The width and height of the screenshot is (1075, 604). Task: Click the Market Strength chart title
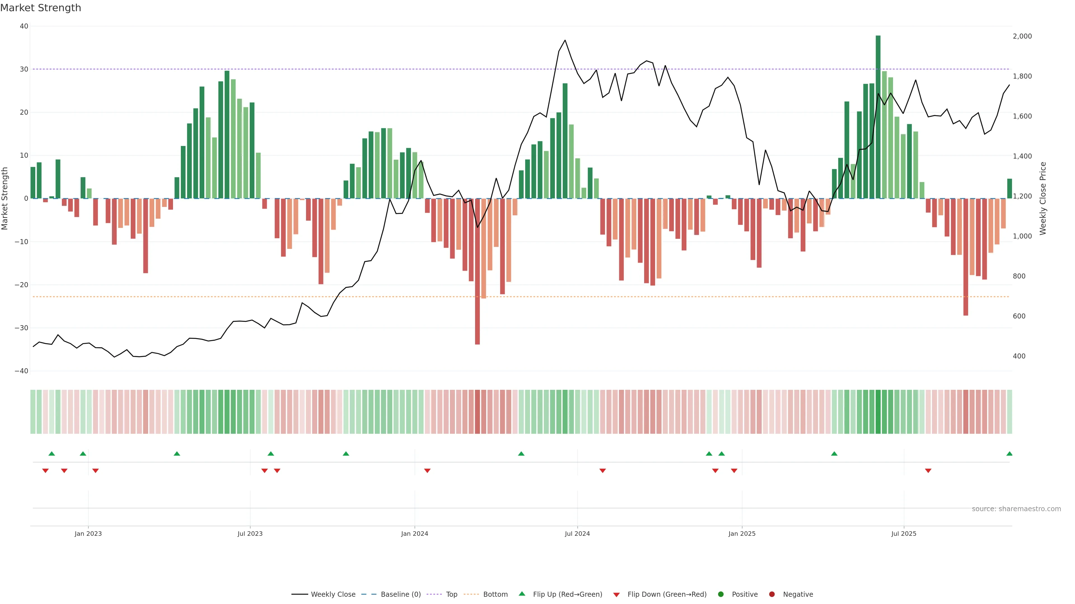point(41,8)
